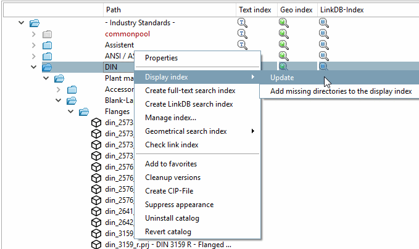Expand the commonpool folder node
419x249 pixels.
(x=34, y=34)
